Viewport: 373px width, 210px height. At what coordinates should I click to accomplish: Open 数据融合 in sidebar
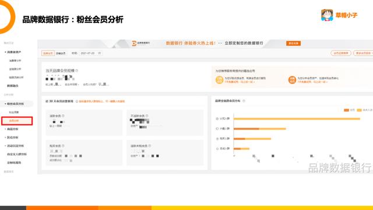click(13, 86)
